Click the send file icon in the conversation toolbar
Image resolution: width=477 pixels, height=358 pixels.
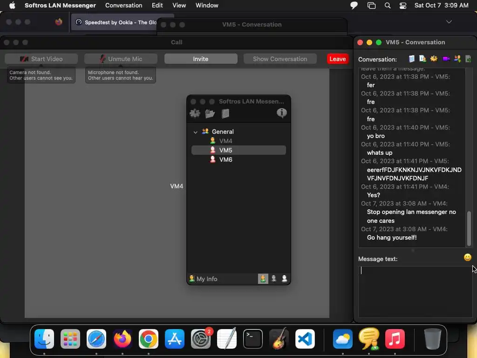click(x=468, y=59)
